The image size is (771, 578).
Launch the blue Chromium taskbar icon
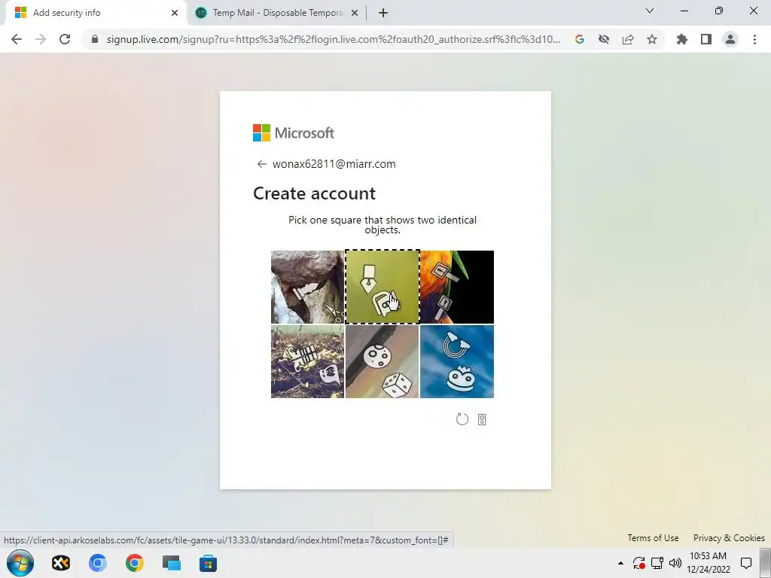coord(97,563)
